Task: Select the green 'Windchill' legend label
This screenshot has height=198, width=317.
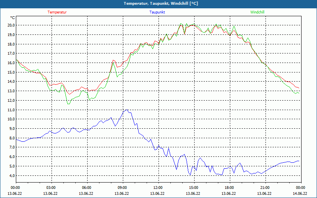Action: pos(257,12)
